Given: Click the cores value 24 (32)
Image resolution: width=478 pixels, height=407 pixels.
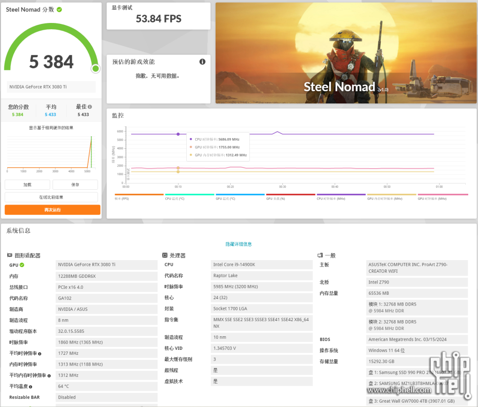Looking at the screenshot, I should 261,298.
